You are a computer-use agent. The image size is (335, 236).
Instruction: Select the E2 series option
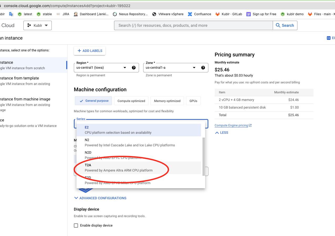[x=139, y=130]
